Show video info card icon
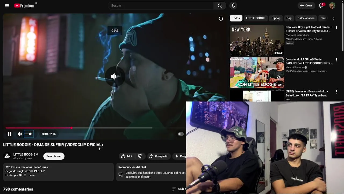This screenshot has height=194, width=344. [221, 19]
